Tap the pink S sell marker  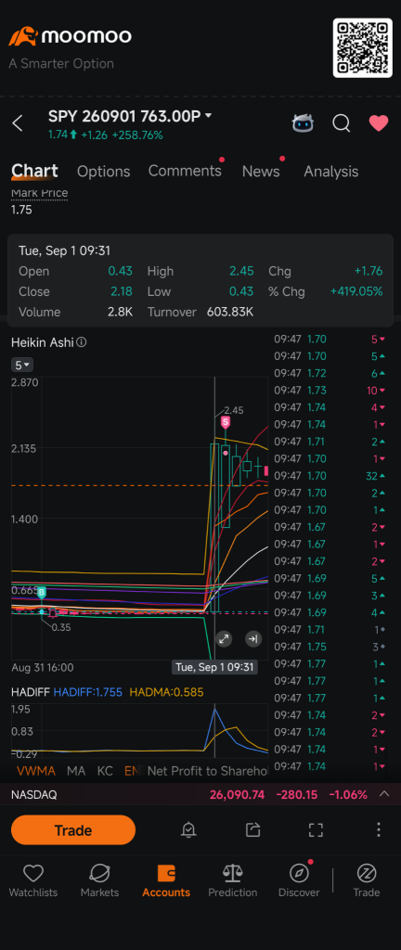coord(226,422)
